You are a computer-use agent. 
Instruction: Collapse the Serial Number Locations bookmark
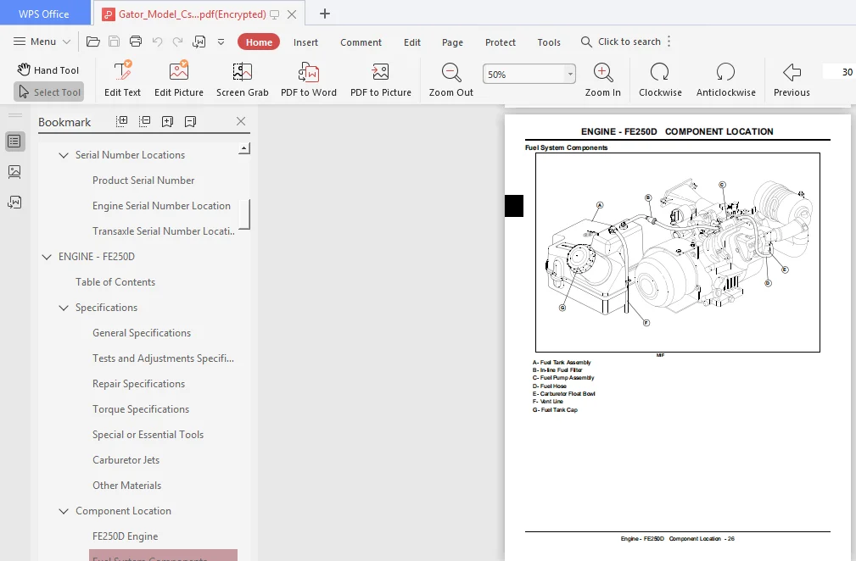click(x=64, y=155)
